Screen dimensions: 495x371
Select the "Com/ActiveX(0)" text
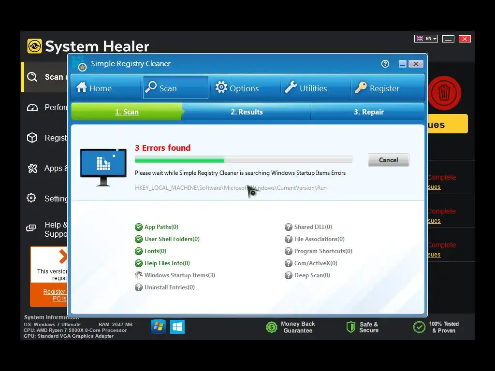coord(316,263)
